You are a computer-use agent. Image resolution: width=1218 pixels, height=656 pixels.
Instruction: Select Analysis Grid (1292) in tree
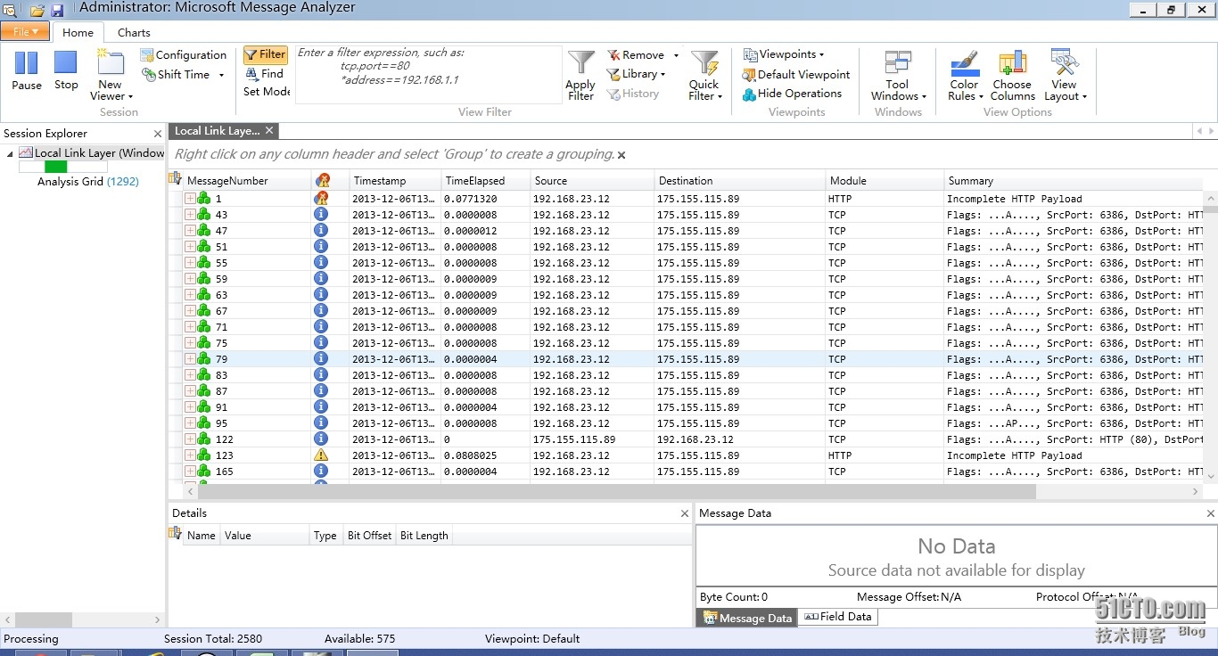tap(88, 182)
